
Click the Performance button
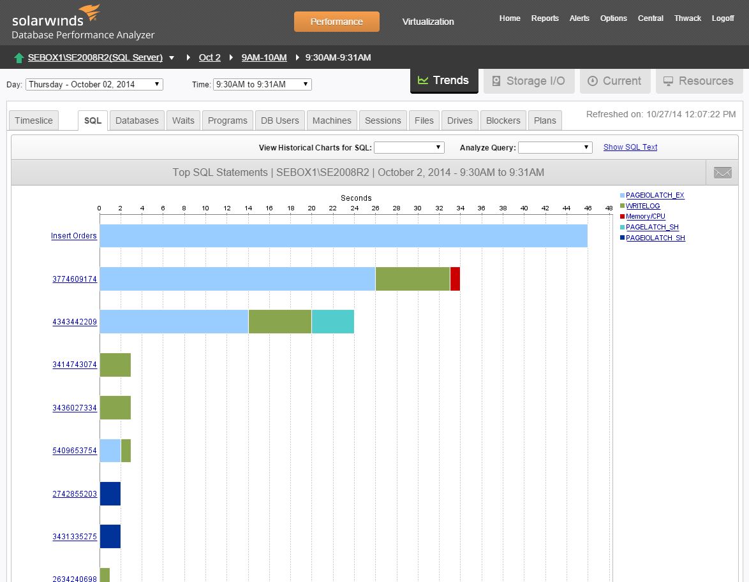tap(337, 22)
